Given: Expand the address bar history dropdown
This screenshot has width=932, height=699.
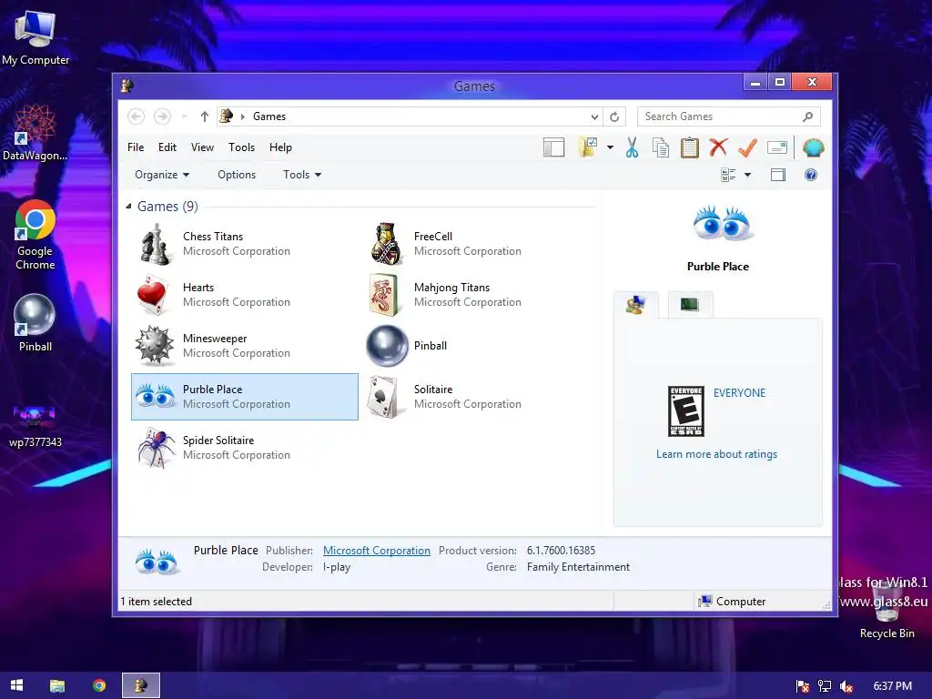Looking at the screenshot, I should point(594,116).
